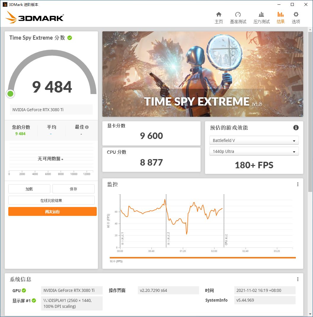Click the NVIDIA GeForce RTX 3080 Ti label under the gauge
The image size is (313, 317).
point(51,110)
